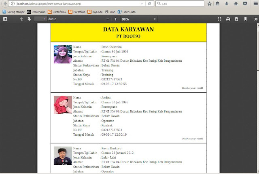Go to previous PDF page arrow
This screenshot has height=174, width=259.
pyautogui.click(x=21, y=19)
